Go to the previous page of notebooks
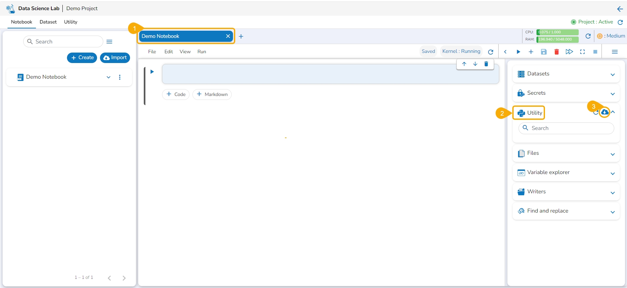This screenshot has height=288, width=627. click(109, 278)
